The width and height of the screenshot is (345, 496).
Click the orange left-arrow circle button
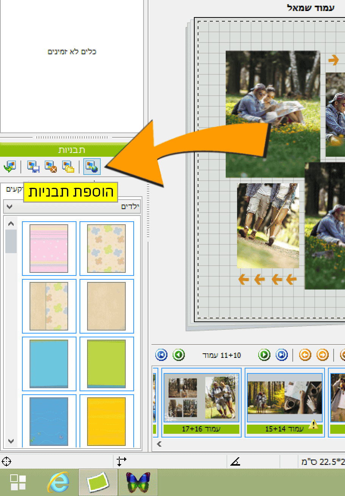[305, 355]
